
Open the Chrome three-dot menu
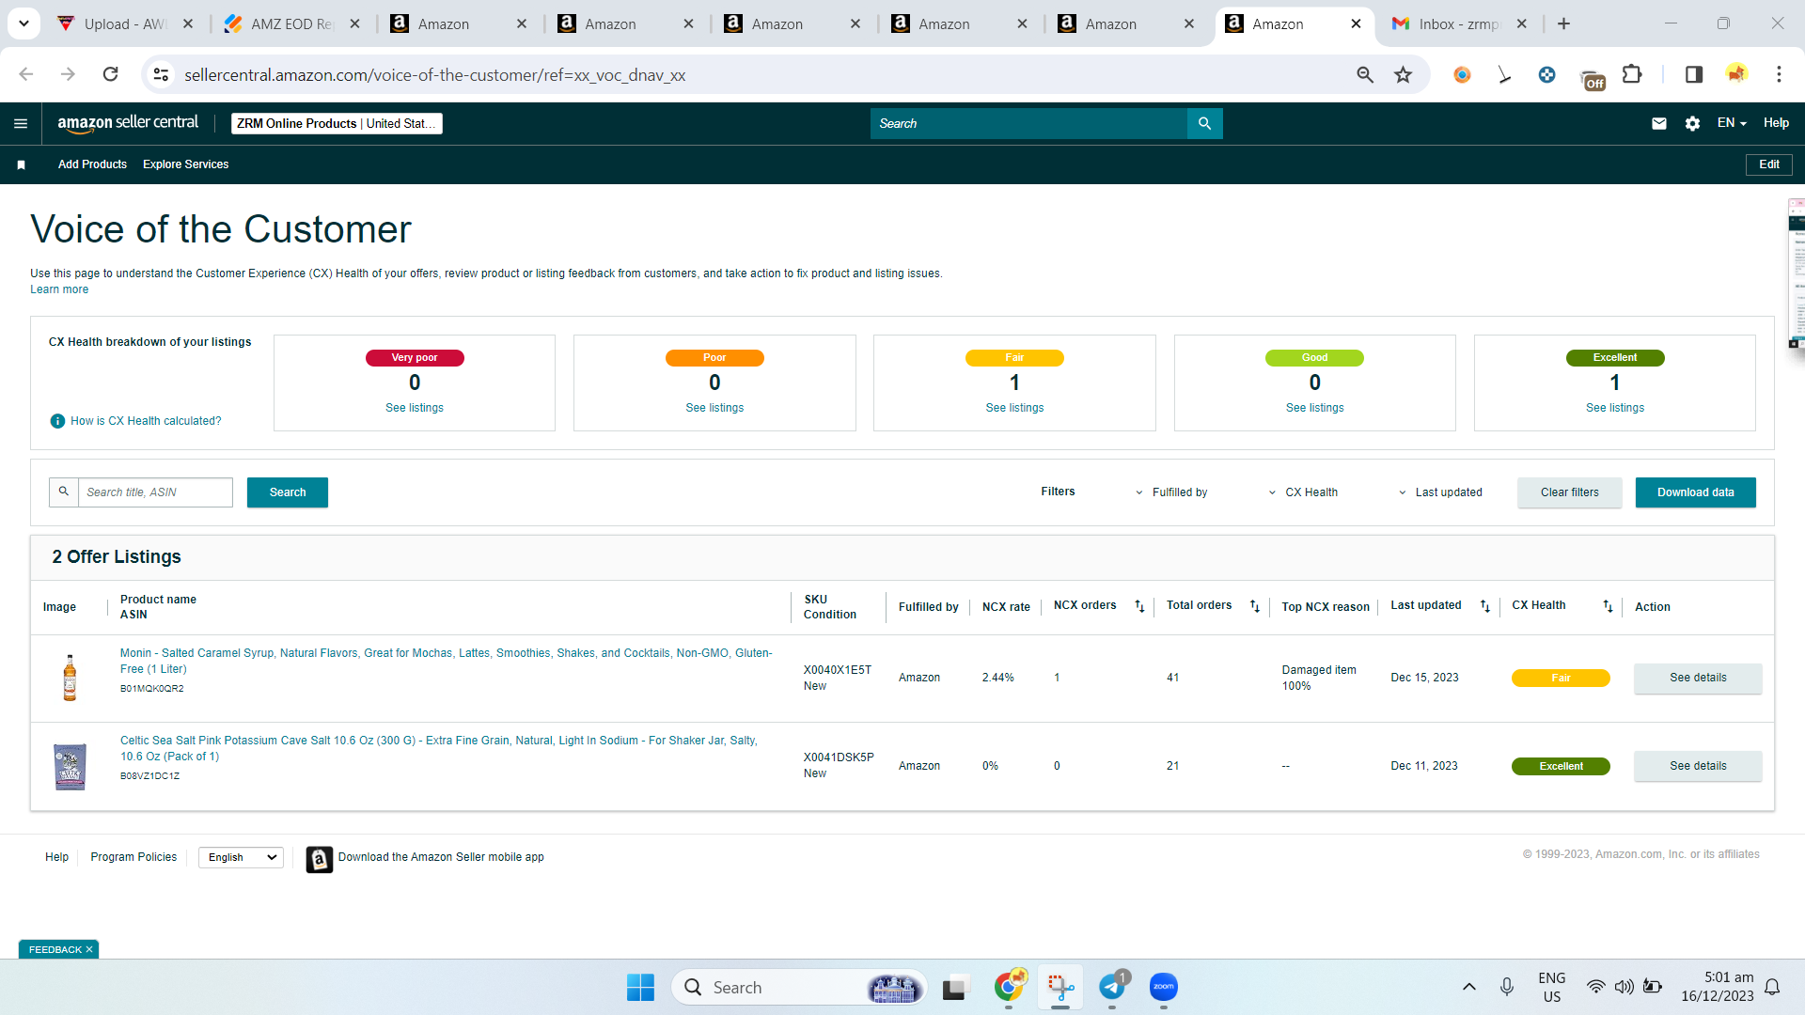coord(1779,74)
